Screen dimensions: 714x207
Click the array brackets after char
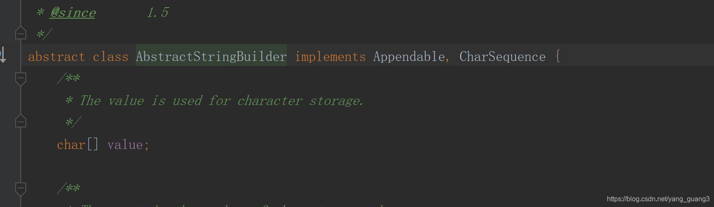[x=93, y=145]
